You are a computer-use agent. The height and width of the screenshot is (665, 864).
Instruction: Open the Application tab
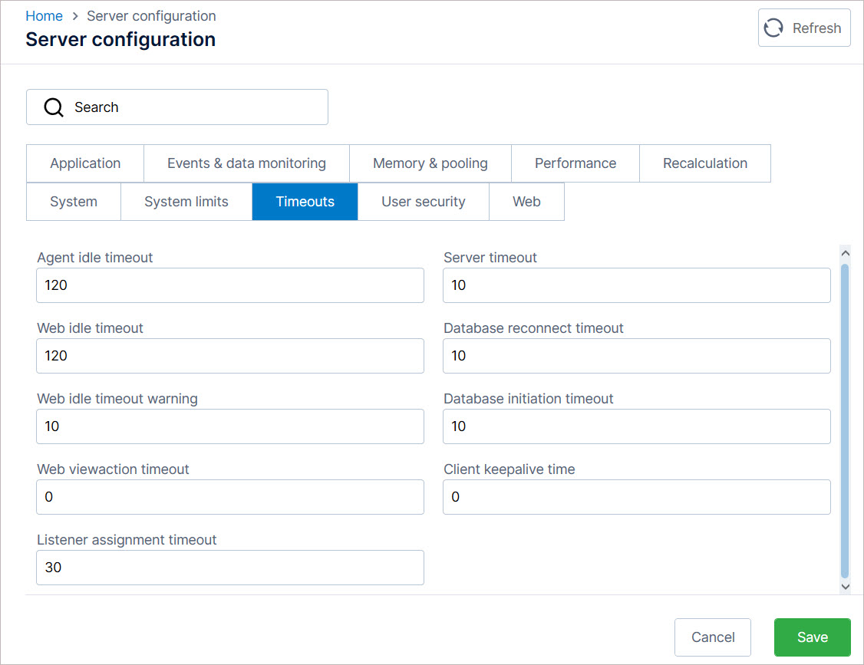(x=85, y=163)
